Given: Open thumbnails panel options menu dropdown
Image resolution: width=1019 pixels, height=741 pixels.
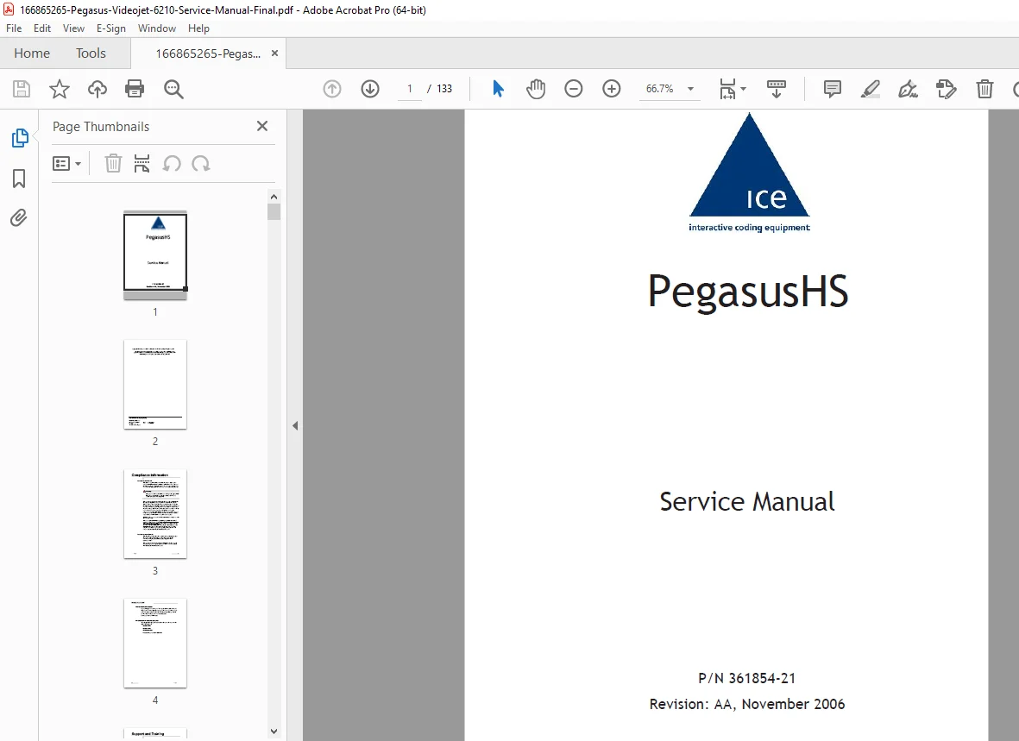Looking at the screenshot, I should point(66,164).
